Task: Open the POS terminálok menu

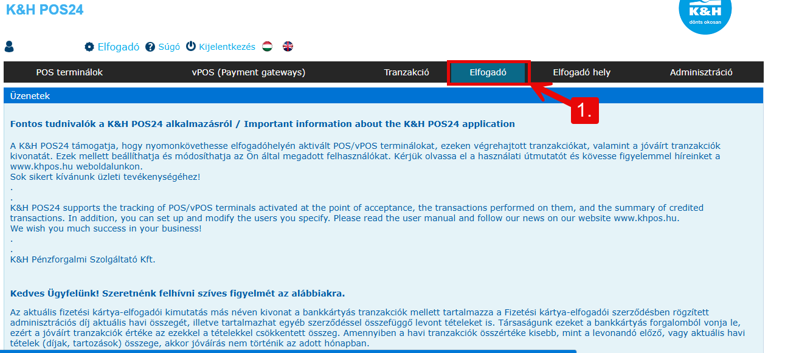Action: point(69,72)
